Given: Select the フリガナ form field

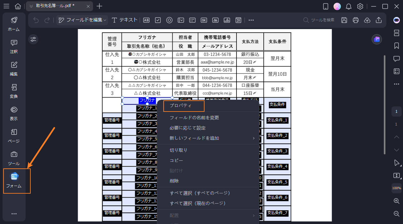Looking at the screenshot, I should pyautogui.click(x=147, y=100).
